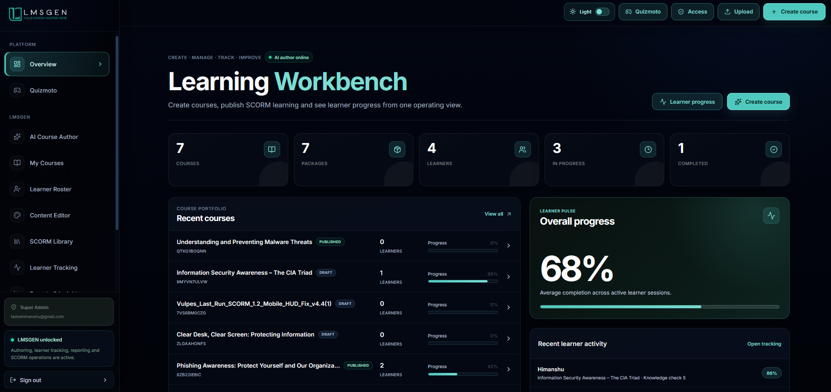Viewport: 831px width, 392px height.
Task: Click Create course in the top bar
Action: click(794, 12)
